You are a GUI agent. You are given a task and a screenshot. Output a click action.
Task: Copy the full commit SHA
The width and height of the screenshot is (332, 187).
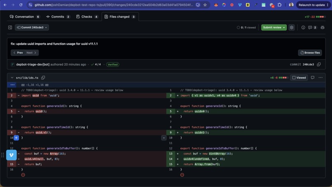(319, 64)
